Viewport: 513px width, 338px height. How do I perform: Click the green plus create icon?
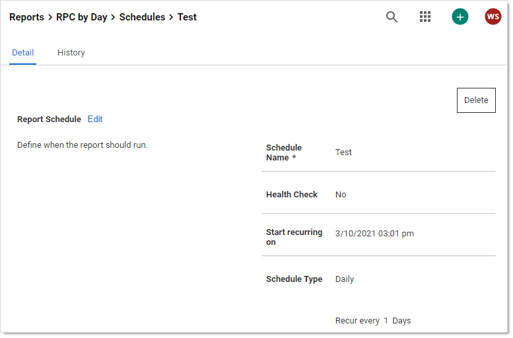(460, 17)
